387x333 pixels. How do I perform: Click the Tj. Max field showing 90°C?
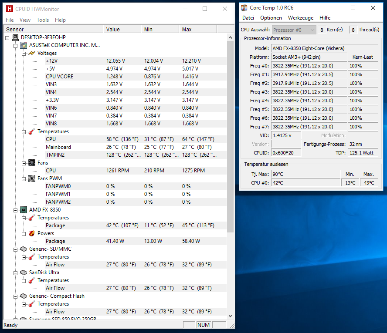pos(306,174)
